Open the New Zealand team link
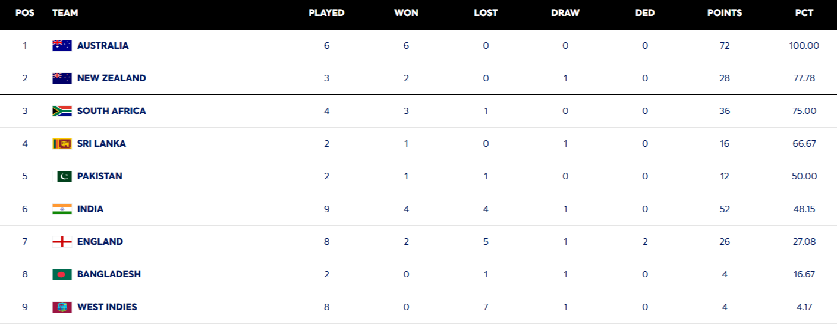The image size is (837, 325). (x=111, y=78)
